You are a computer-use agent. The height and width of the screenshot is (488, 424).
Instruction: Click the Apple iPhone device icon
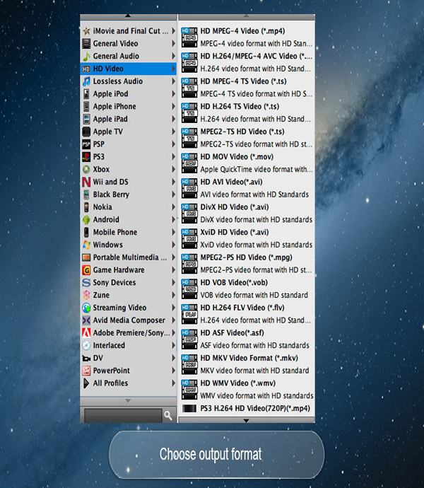[86, 106]
